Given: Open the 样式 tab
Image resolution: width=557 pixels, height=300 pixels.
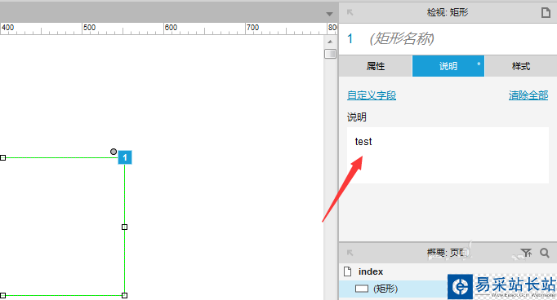Looking at the screenshot, I should coord(521,66).
